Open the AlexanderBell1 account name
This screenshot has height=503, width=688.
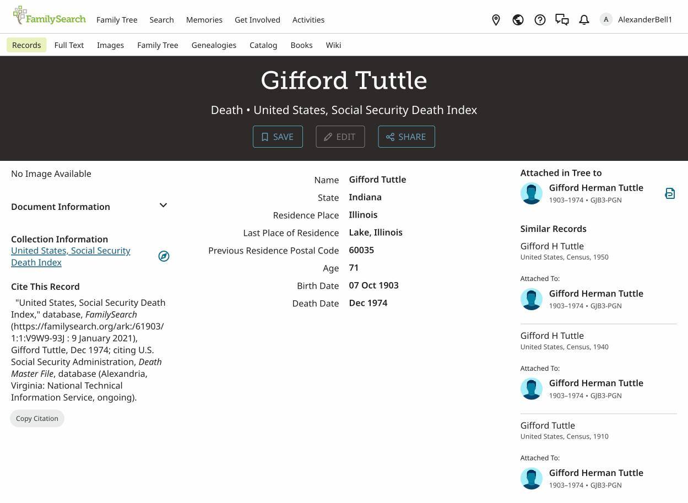pos(645,20)
